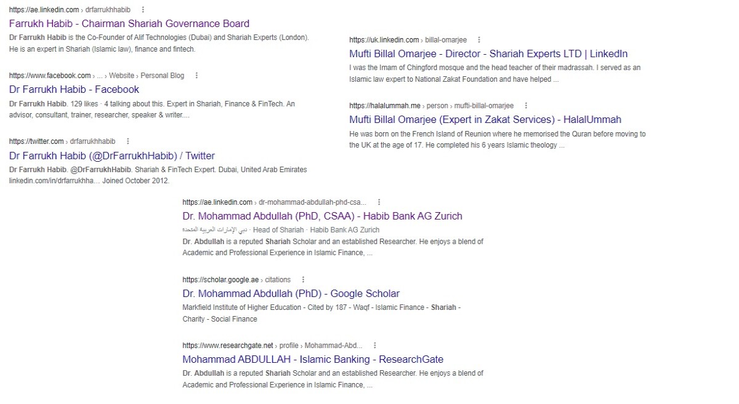
Task: Open Dr Farrukh Habib - Facebook result
Action: tap(74, 90)
